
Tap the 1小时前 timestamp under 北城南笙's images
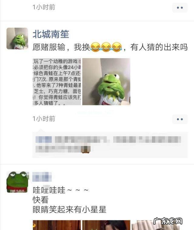[44, 119]
